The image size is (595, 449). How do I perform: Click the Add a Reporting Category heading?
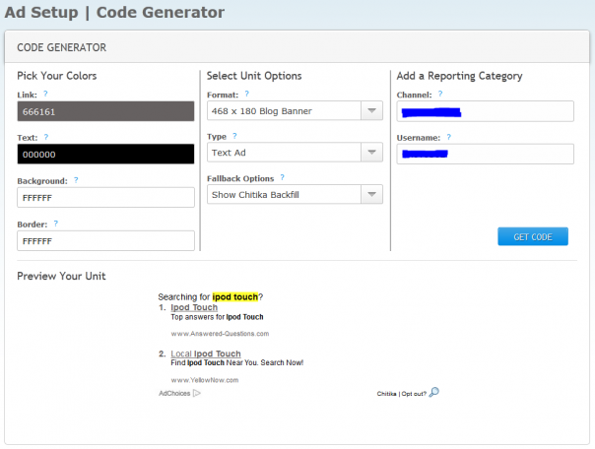tap(459, 76)
